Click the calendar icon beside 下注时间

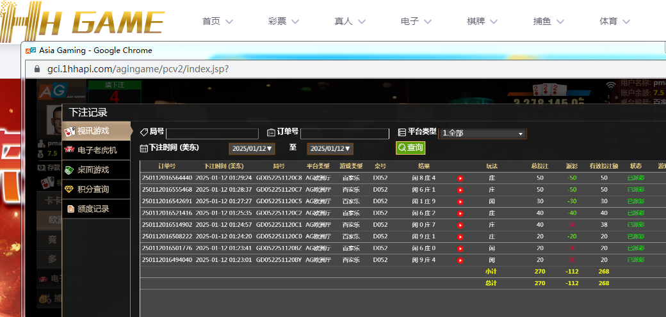pyautogui.click(x=143, y=148)
